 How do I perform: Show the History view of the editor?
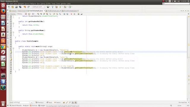20,14
